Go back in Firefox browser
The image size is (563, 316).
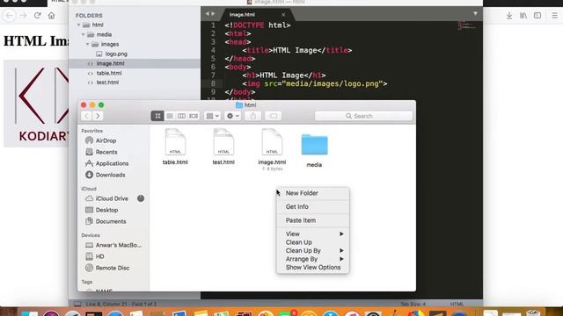tap(10, 16)
